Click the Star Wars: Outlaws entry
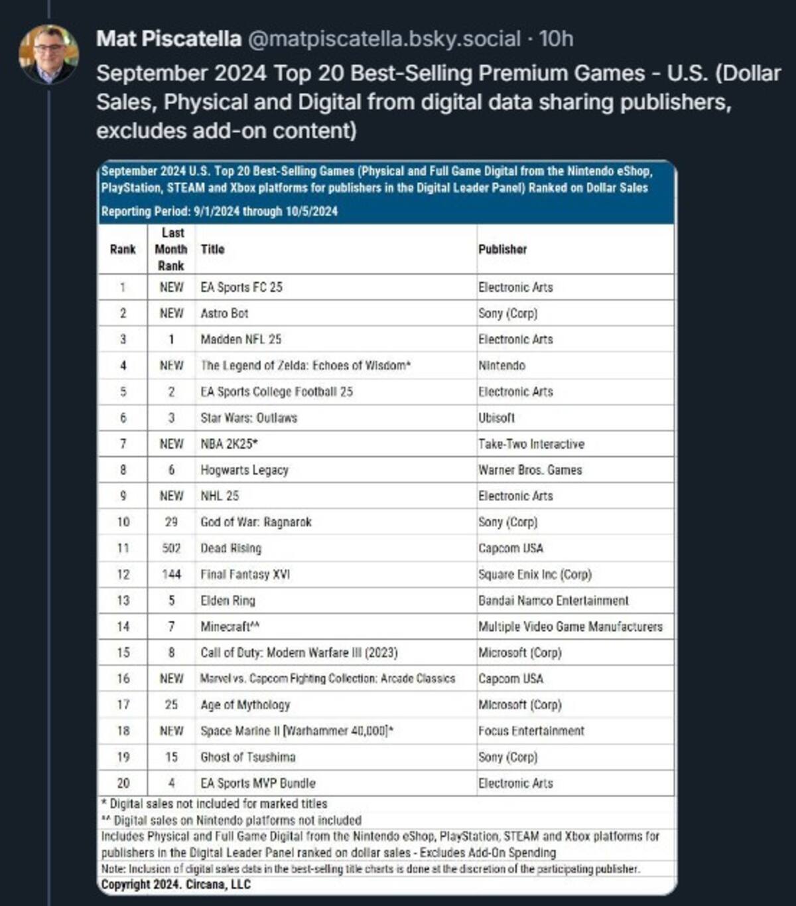The image size is (796, 906). click(249, 418)
